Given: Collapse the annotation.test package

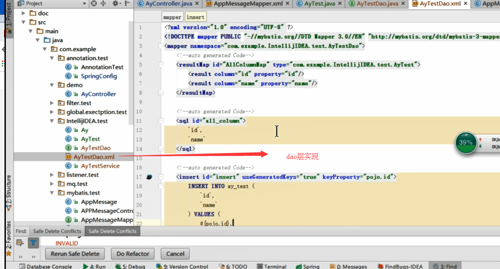Looking at the screenshot, I should point(52,58).
